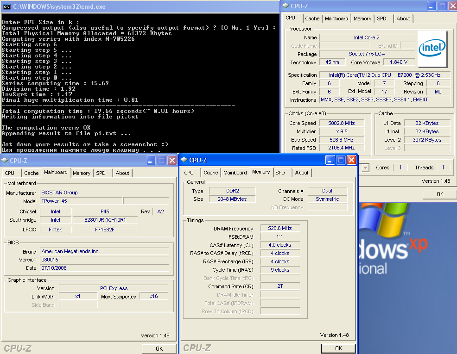The height and width of the screenshot is (354, 457).
Task: Click the southbridge value 82801JR (ICH10R)
Action: click(x=105, y=220)
